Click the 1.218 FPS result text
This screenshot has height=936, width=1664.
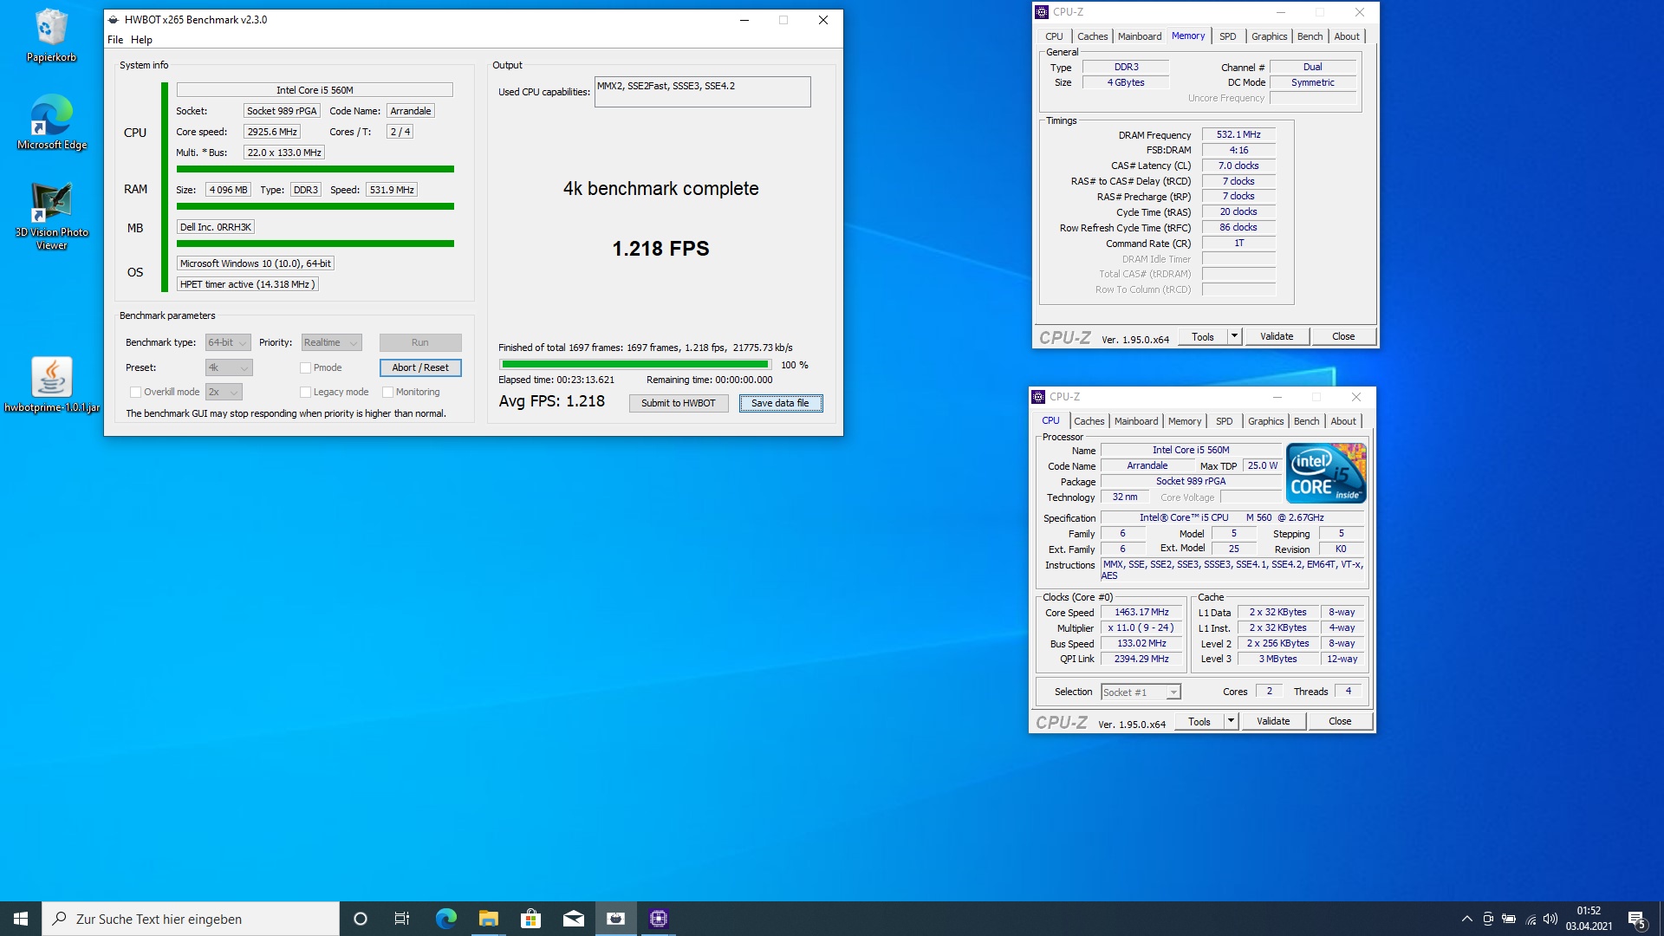click(x=660, y=249)
